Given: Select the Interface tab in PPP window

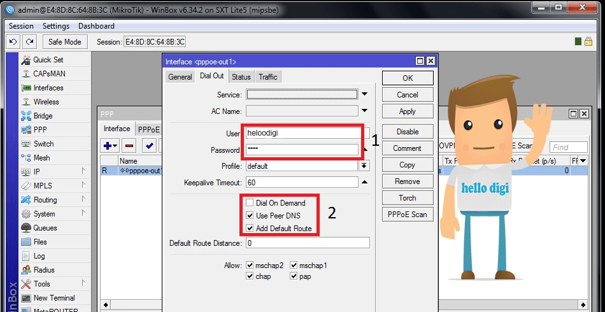Looking at the screenshot, I should point(117,129).
